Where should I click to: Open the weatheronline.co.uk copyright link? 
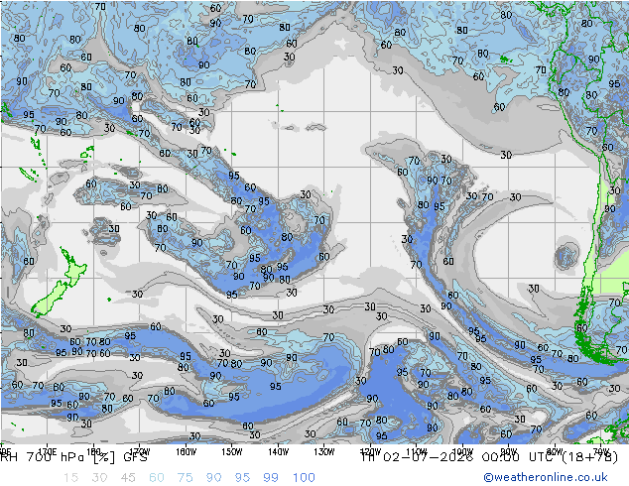tap(545, 477)
